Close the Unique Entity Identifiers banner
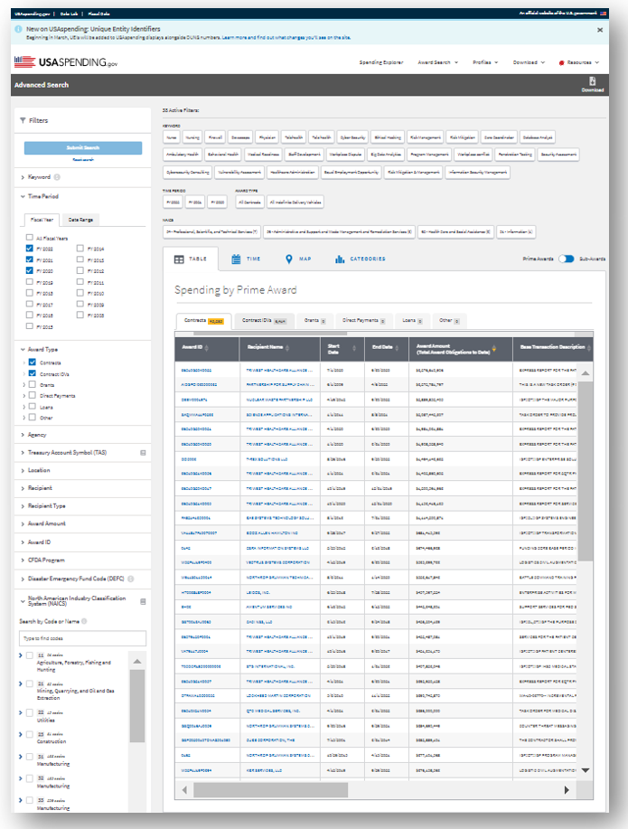Viewport: 628px width, 829px height. (600, 30)
